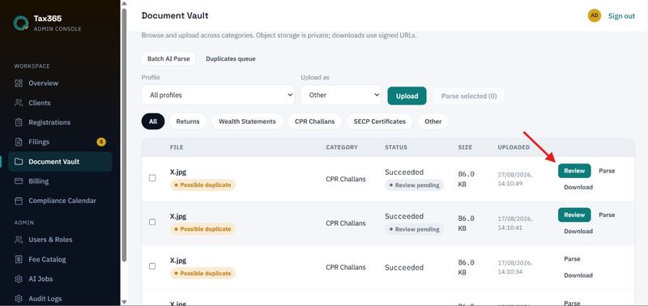Click the Audit Logs gear icon
The image size is (648, 306).
[19, 299]
